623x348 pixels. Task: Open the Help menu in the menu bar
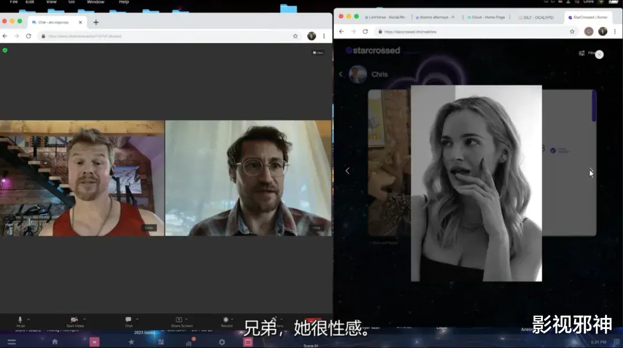tap(124, 2)
